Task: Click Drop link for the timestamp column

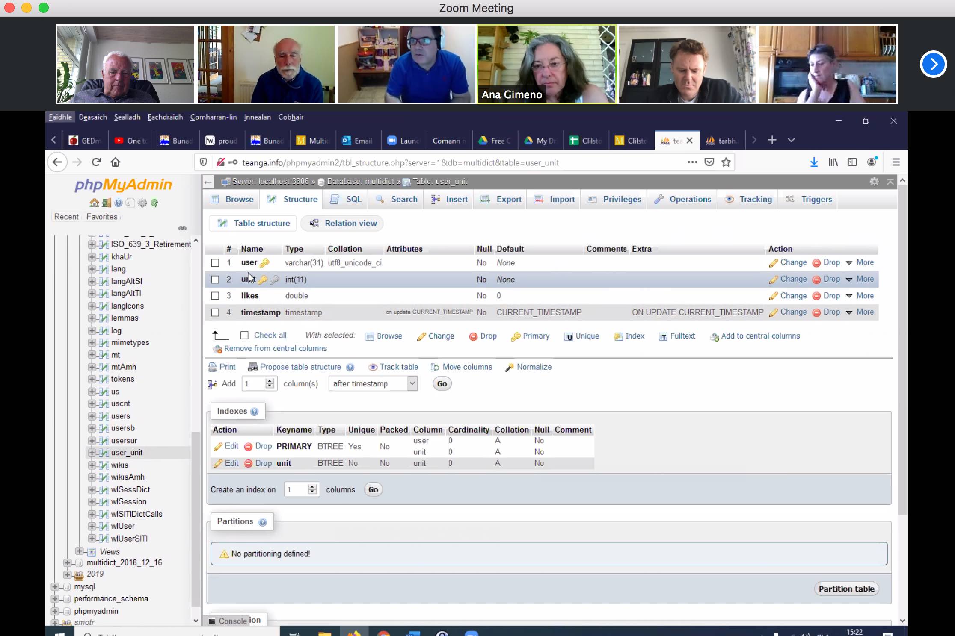Action: tap(827, 312)
